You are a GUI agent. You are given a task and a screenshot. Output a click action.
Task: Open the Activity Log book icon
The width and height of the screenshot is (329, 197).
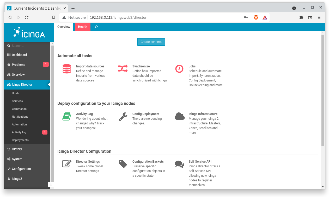67,116
